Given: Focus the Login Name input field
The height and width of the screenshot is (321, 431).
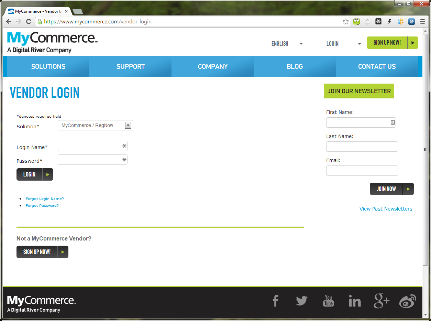Looking at the screenshot, I should tap(92, 146).
